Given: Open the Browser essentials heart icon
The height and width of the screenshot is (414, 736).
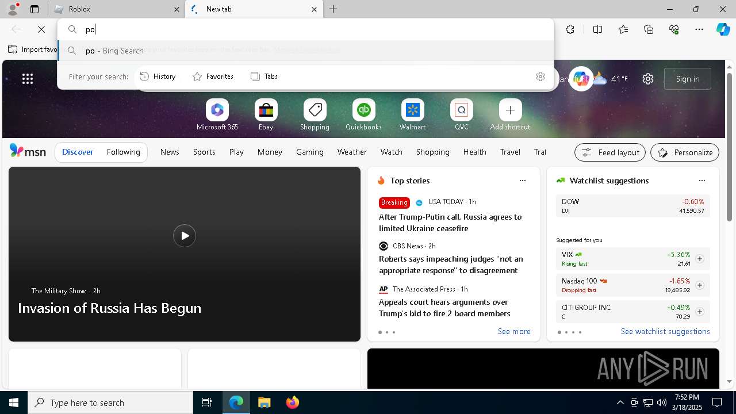Looking at the screenshot, I should click(674, 29).
